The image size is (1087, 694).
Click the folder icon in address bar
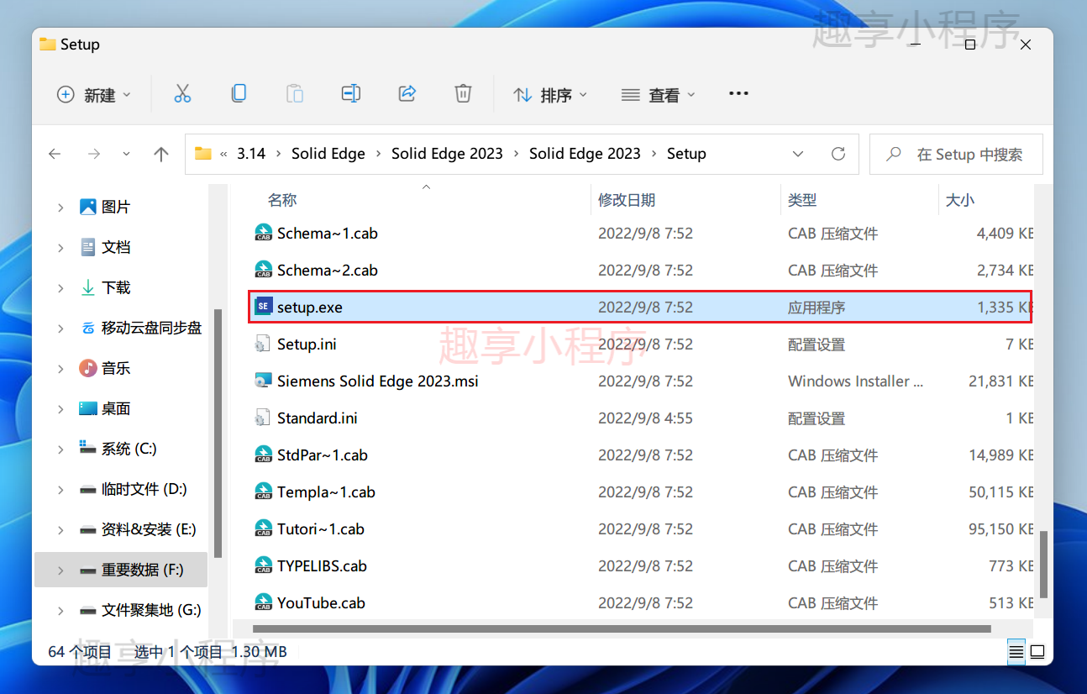(202, 154)
